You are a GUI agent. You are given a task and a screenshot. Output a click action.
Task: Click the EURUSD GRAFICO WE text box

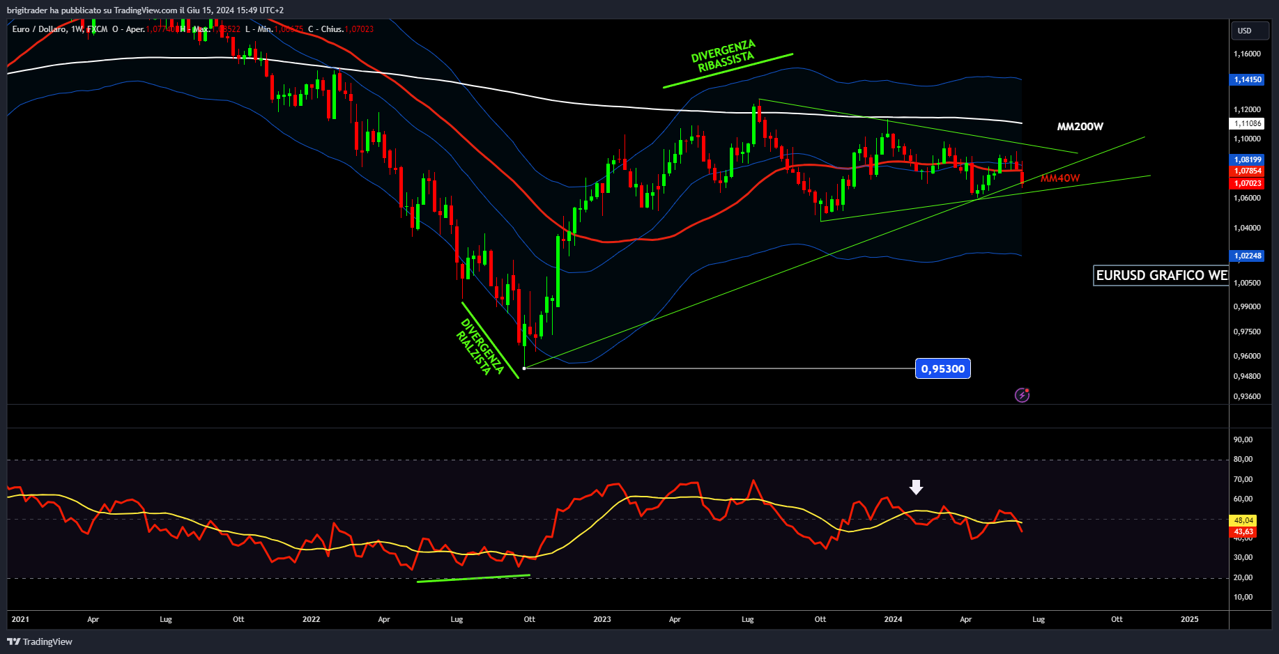[x=1161, y=276]
